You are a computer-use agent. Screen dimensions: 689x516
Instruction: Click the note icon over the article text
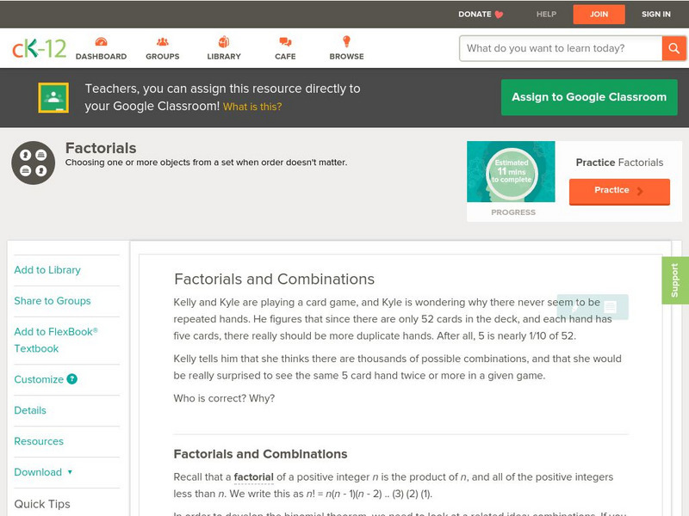click(611, 307)
